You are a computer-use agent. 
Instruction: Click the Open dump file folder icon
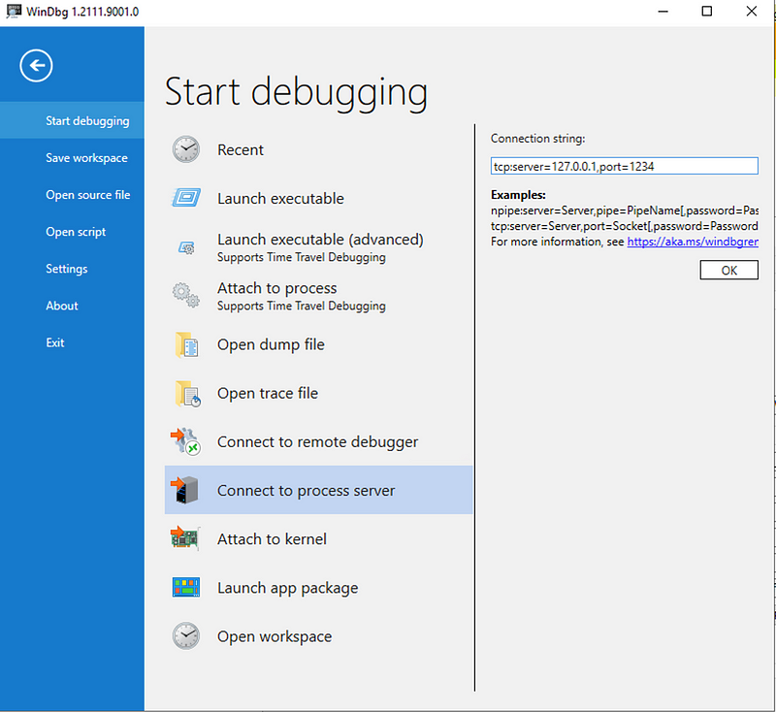coord(186,344)
